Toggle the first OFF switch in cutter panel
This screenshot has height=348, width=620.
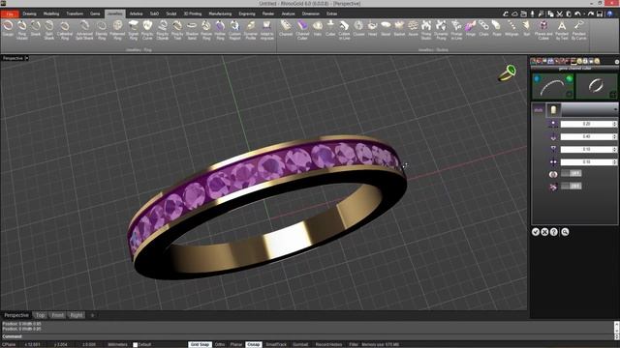[572, 173]
